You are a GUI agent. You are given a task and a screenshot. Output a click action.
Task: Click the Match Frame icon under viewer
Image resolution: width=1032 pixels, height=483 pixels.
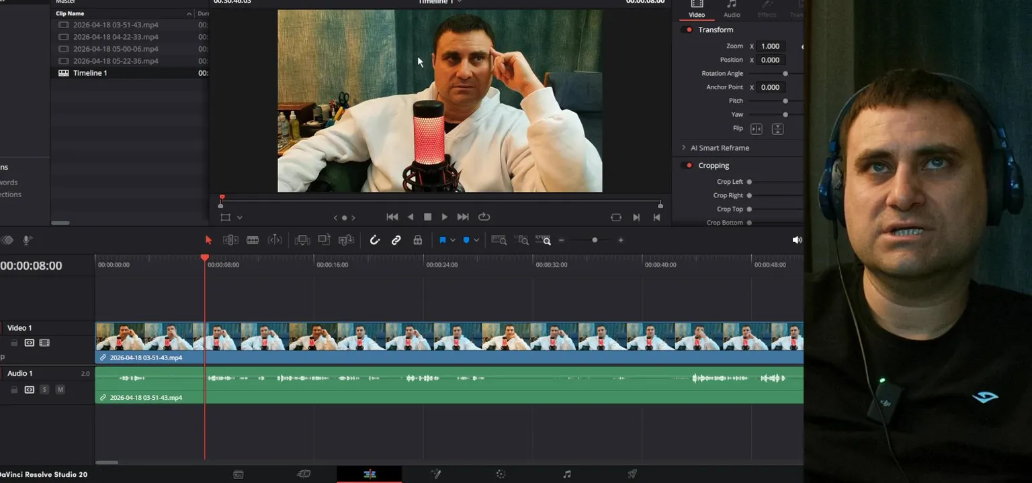pyautogui.click(x=616, y=217)
